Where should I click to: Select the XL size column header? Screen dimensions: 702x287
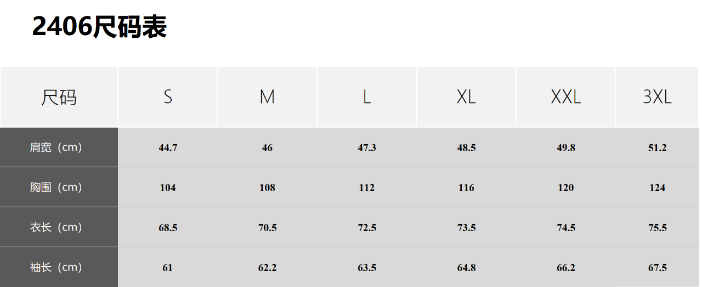pyautogui.click(x=466, y=97)
